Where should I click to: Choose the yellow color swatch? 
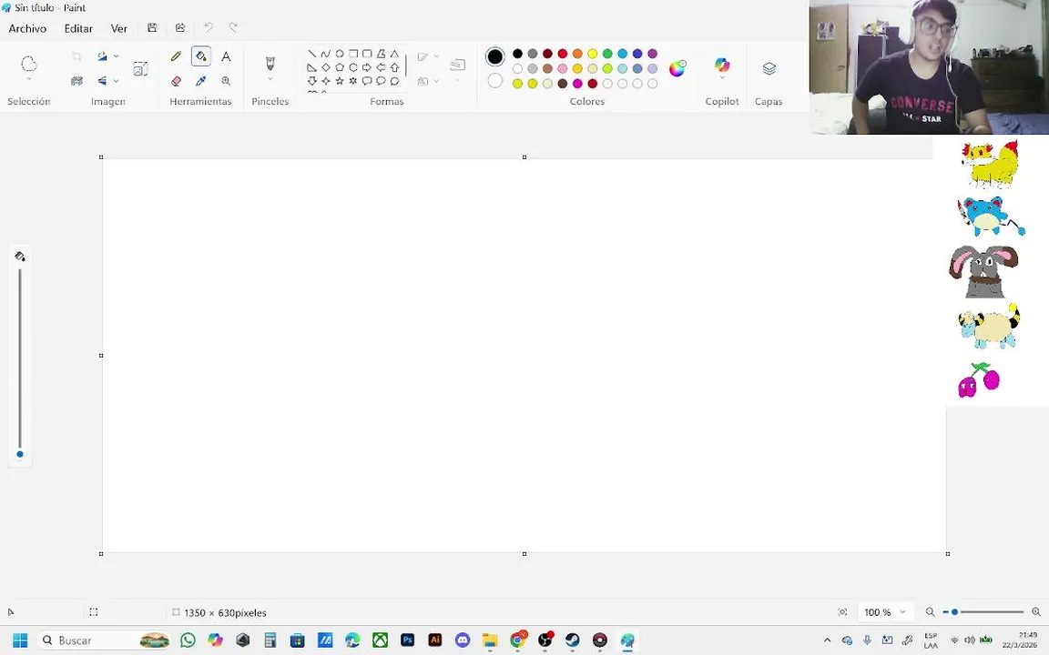pos(593,54)
